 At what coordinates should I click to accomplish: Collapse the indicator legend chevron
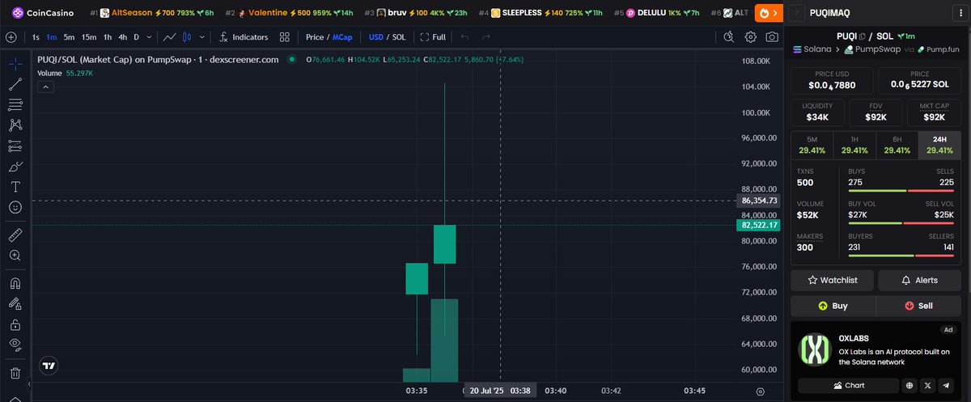45,87
